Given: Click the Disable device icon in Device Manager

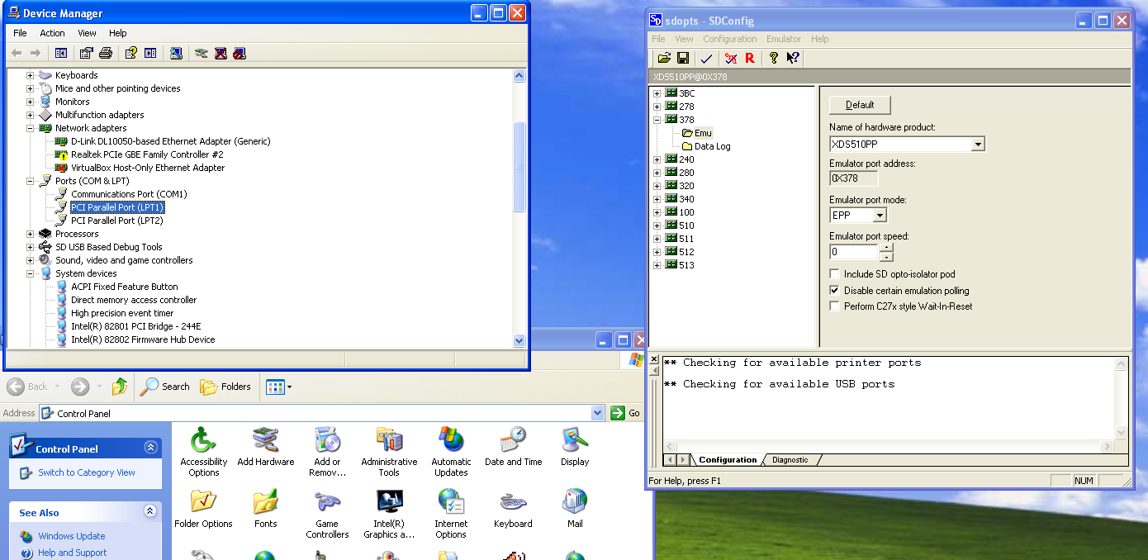Looking at the screenshot, I should pos(240,53).
